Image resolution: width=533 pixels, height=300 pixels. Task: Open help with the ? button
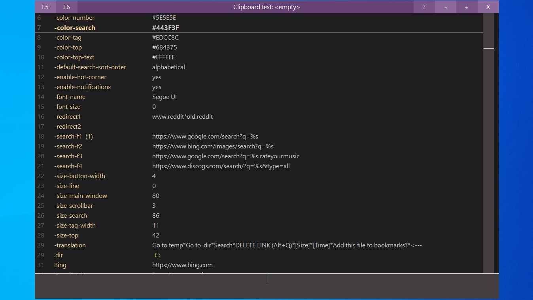pyautogui.click(x=424, y=7)
